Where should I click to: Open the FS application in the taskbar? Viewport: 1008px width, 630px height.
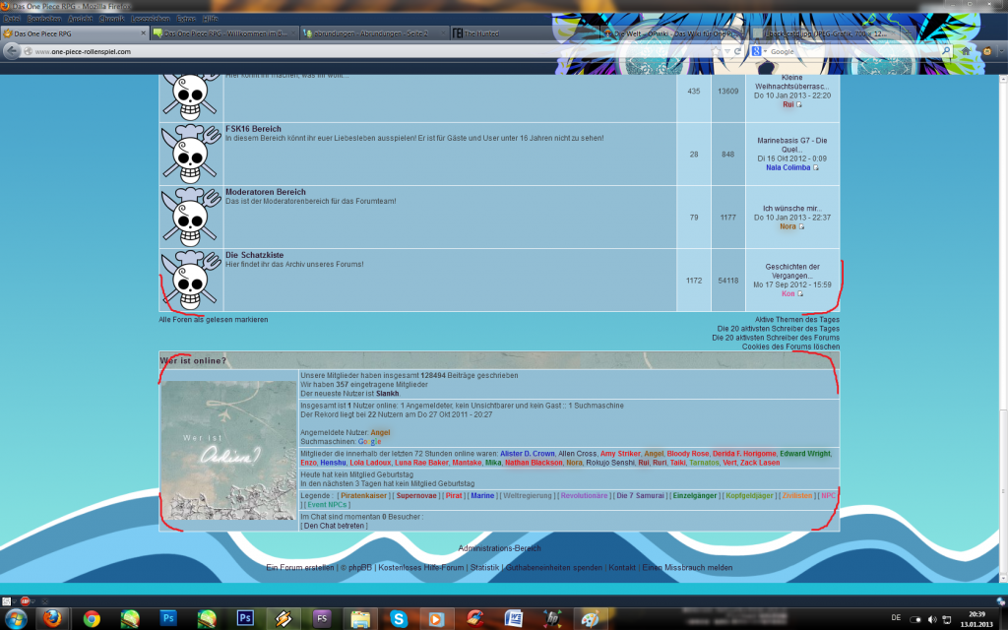coord(322,618)
